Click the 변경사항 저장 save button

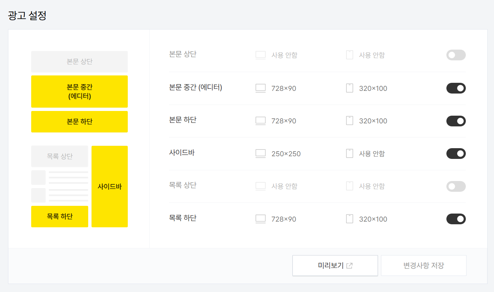tap(423, 265)
